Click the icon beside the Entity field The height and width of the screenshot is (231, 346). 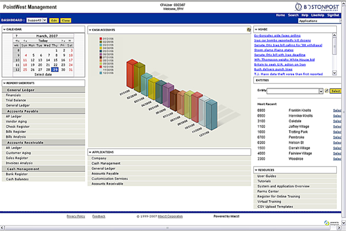coord(326,91)
